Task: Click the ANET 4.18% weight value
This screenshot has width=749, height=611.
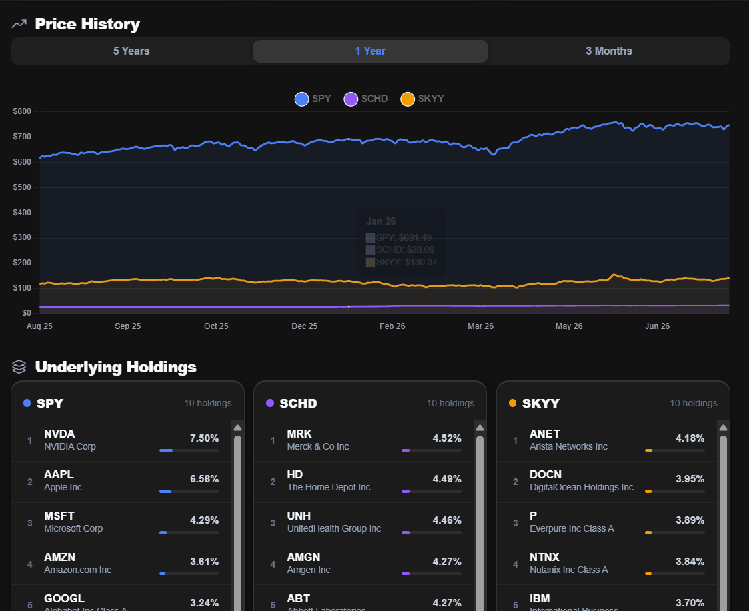Action: pyautogui.click(x=690, y=438)
